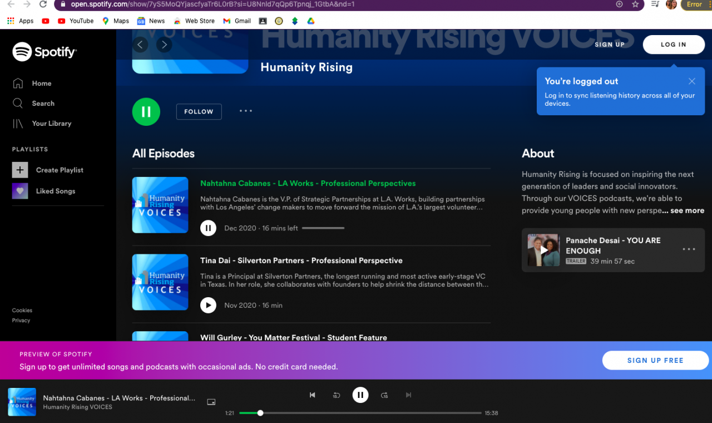Rewind 15 seconds in the player
Screen dimensions: 712x423
coord(337,395)
